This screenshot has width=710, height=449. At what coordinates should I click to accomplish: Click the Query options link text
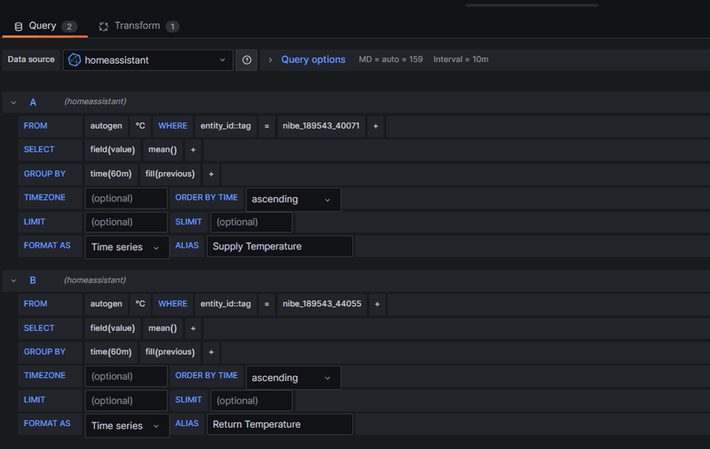click(313, 59)
